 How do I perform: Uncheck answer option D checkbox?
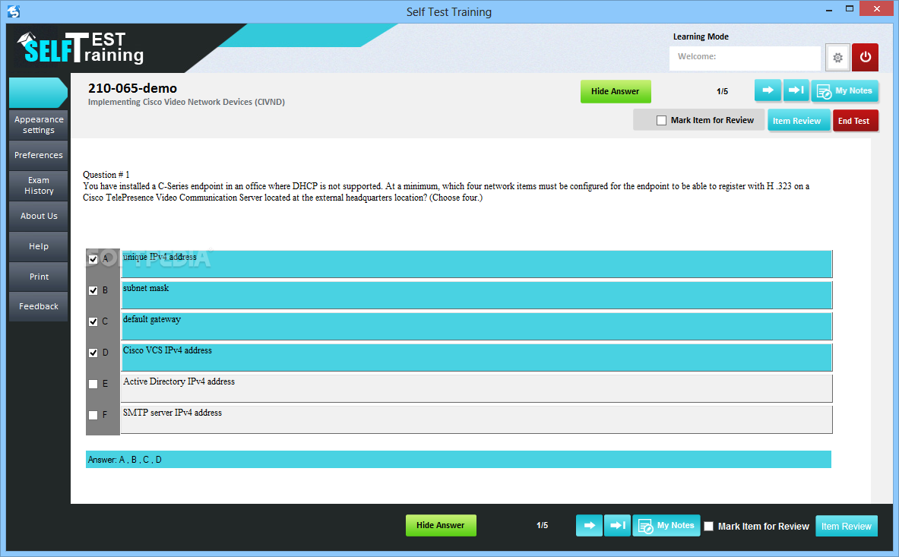point(93,353)
